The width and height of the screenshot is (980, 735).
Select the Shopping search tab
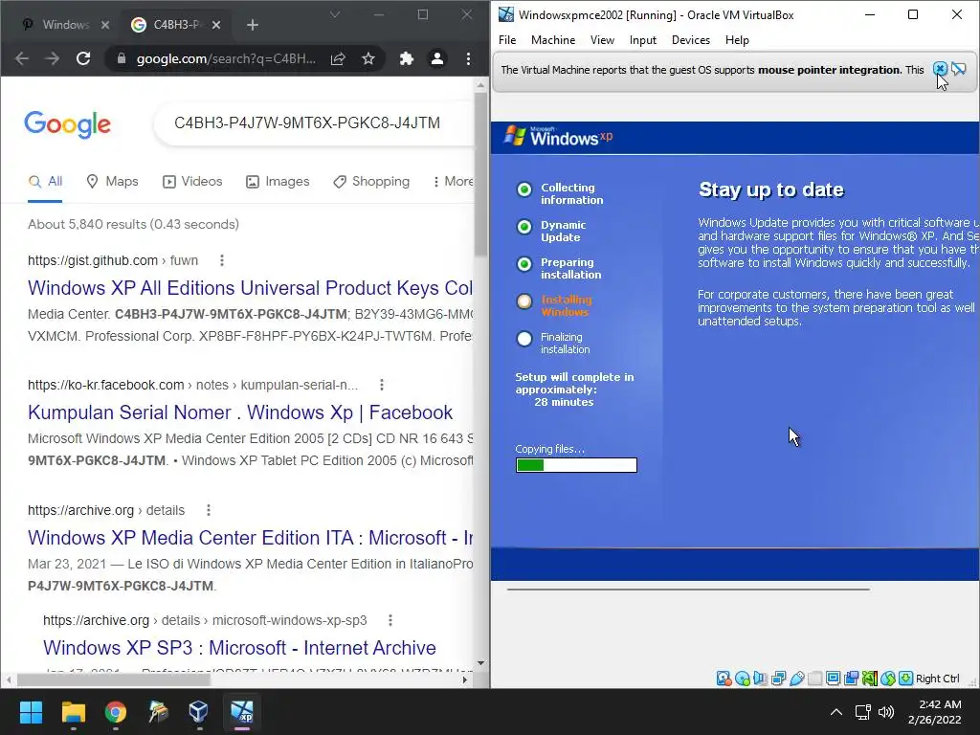pos(371,181)
